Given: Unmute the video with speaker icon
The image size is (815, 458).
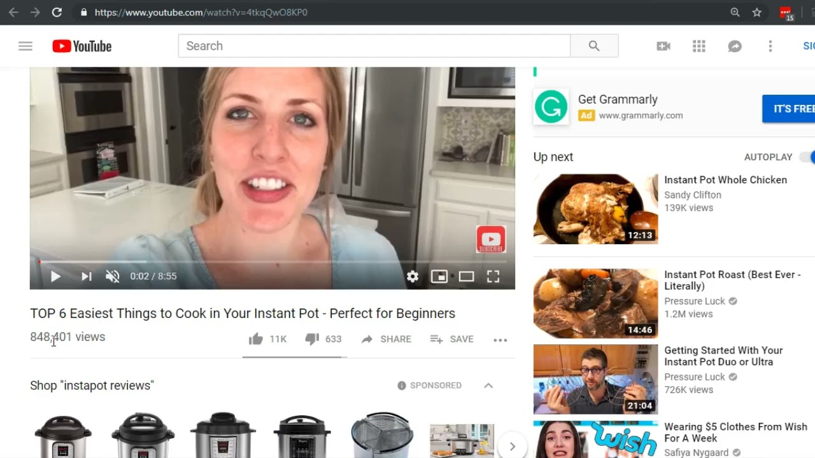Looking at the screenshot, I should coord(113,276).
